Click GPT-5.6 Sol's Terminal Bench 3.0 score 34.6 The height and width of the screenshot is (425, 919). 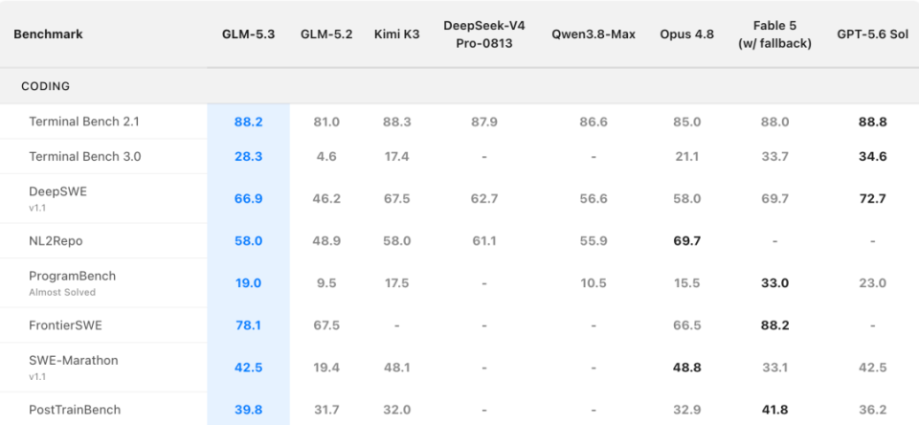(x=873, y=157)
